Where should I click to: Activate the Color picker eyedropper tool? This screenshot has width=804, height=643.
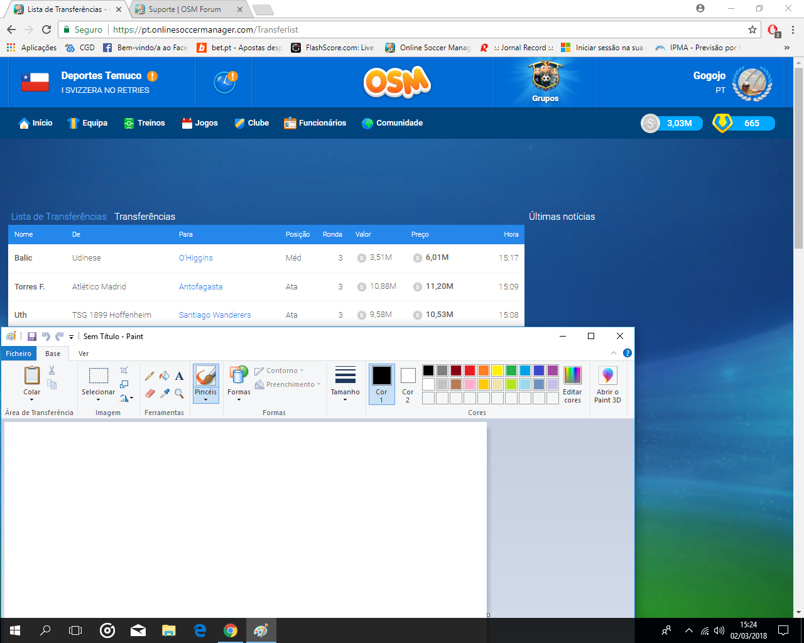[165, 393]
